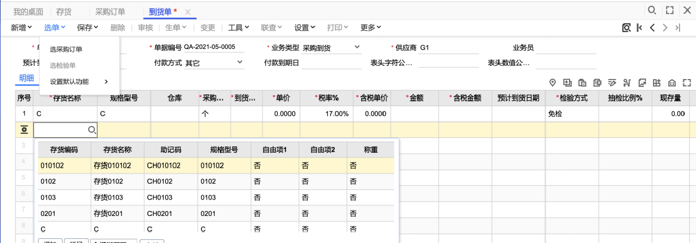Click the magnifier in the 存货名称 input cell
The image size is (696, 243).
pyautogui.click(x=91, y=129)
